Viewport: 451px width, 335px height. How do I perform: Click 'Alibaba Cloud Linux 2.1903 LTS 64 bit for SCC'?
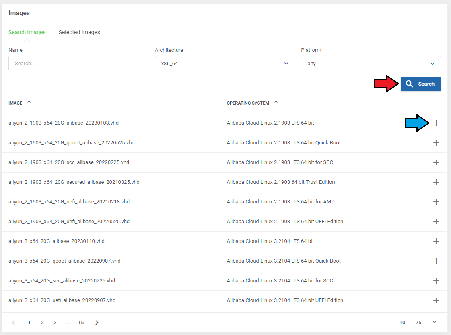(280, 162)
